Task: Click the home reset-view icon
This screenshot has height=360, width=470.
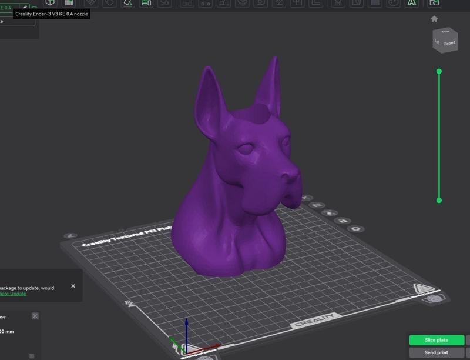Action: [x=434, y=19]
